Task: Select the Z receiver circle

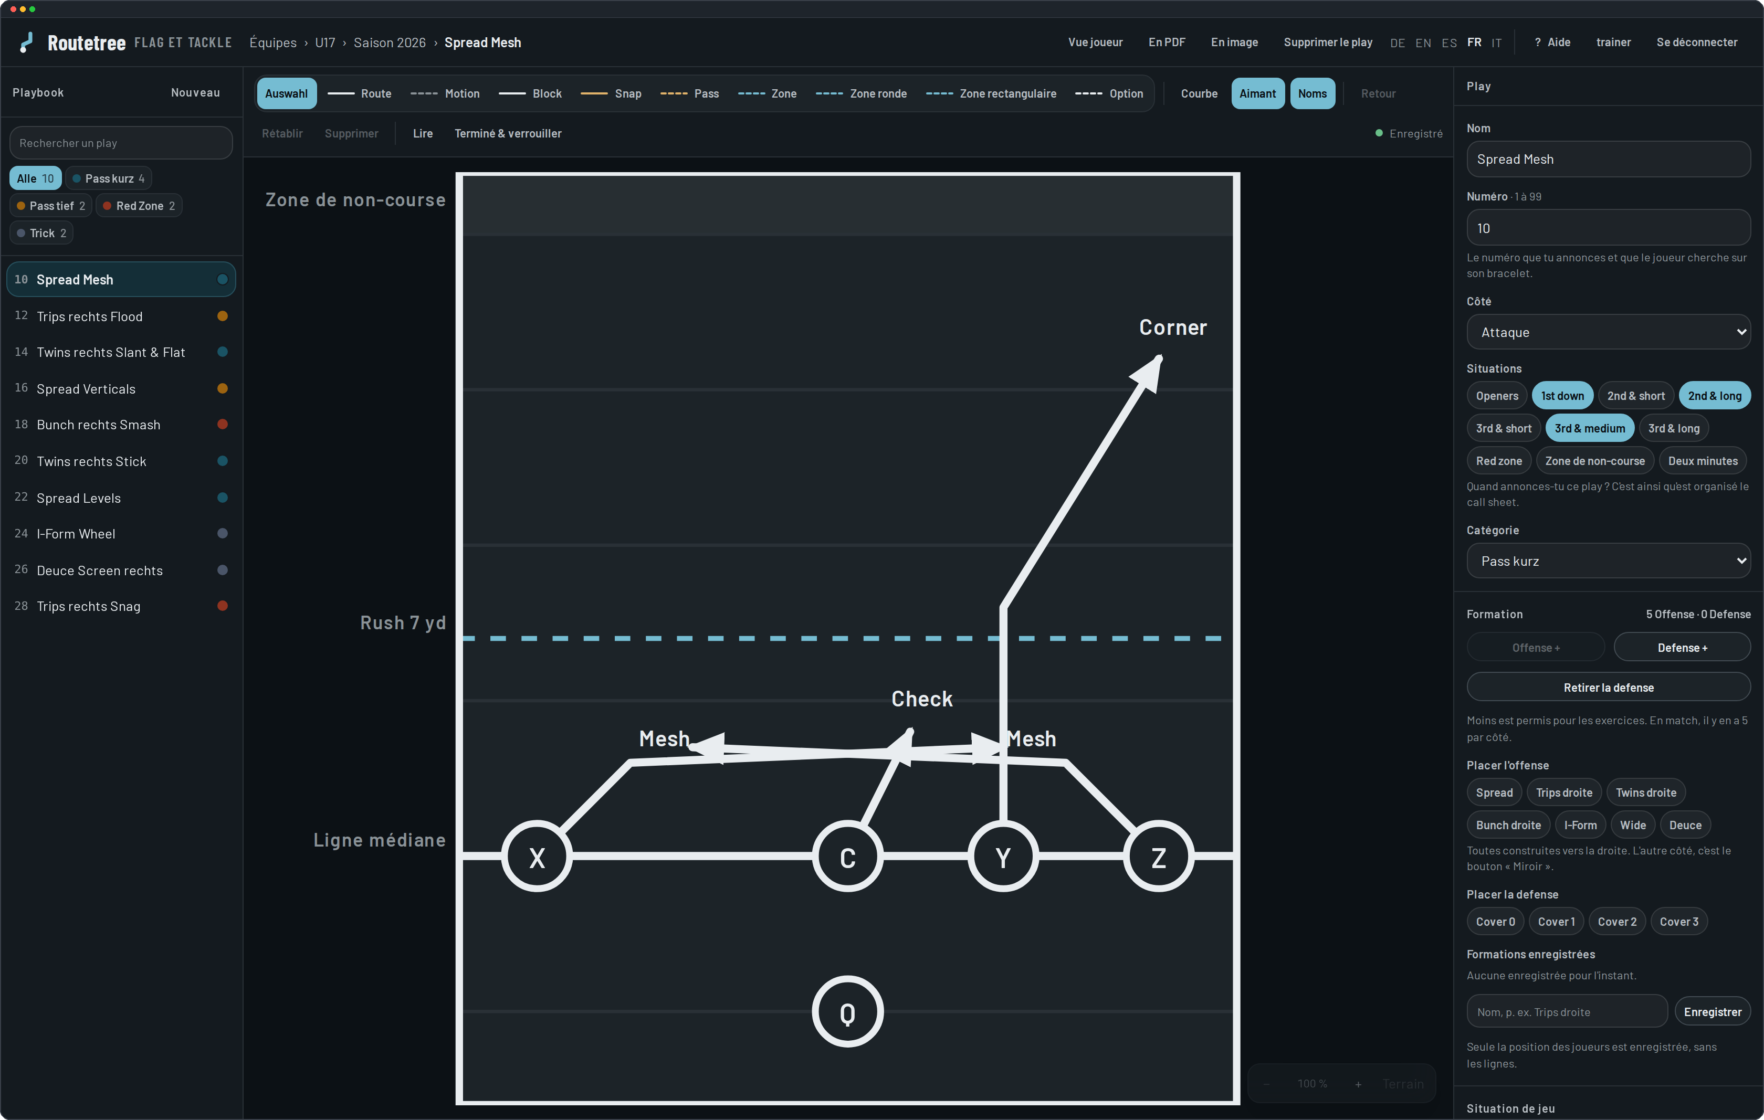Action: click(x=1158, y=857)
